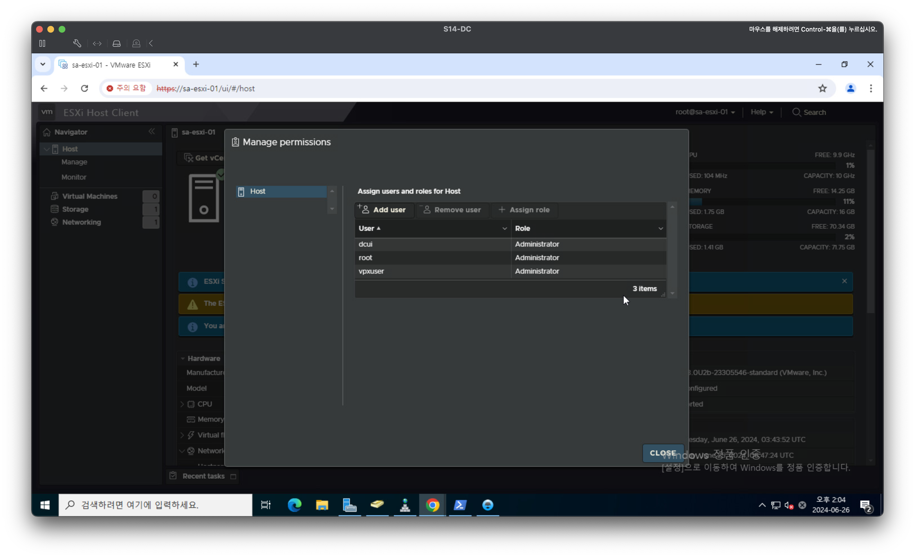Viewport: 915px width, 558px height.
Task: Open Microsoft Edge from taskbar
Action: tap(294, 505)
